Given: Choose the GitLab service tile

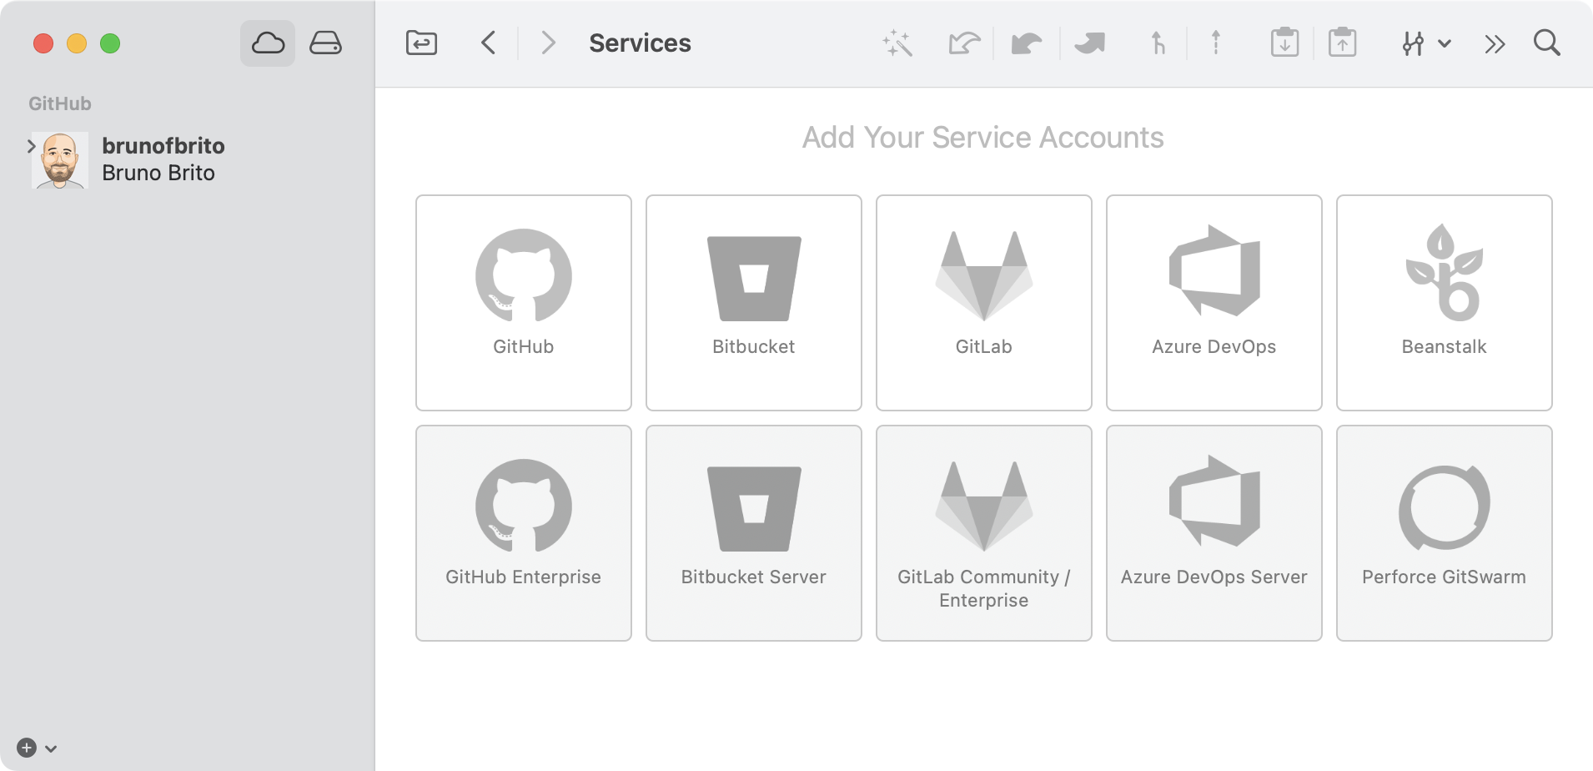Looking at the screenshot, I should (983, 302).
